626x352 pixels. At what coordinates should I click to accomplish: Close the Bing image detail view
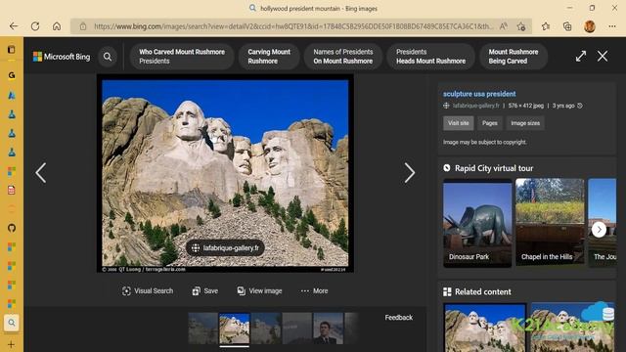[603, 57]
